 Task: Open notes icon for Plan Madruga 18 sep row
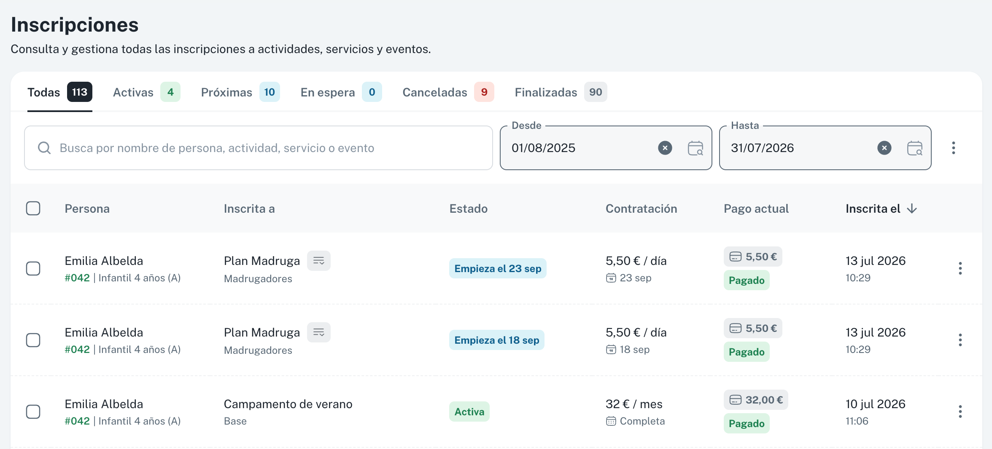(x=319, y=332)
